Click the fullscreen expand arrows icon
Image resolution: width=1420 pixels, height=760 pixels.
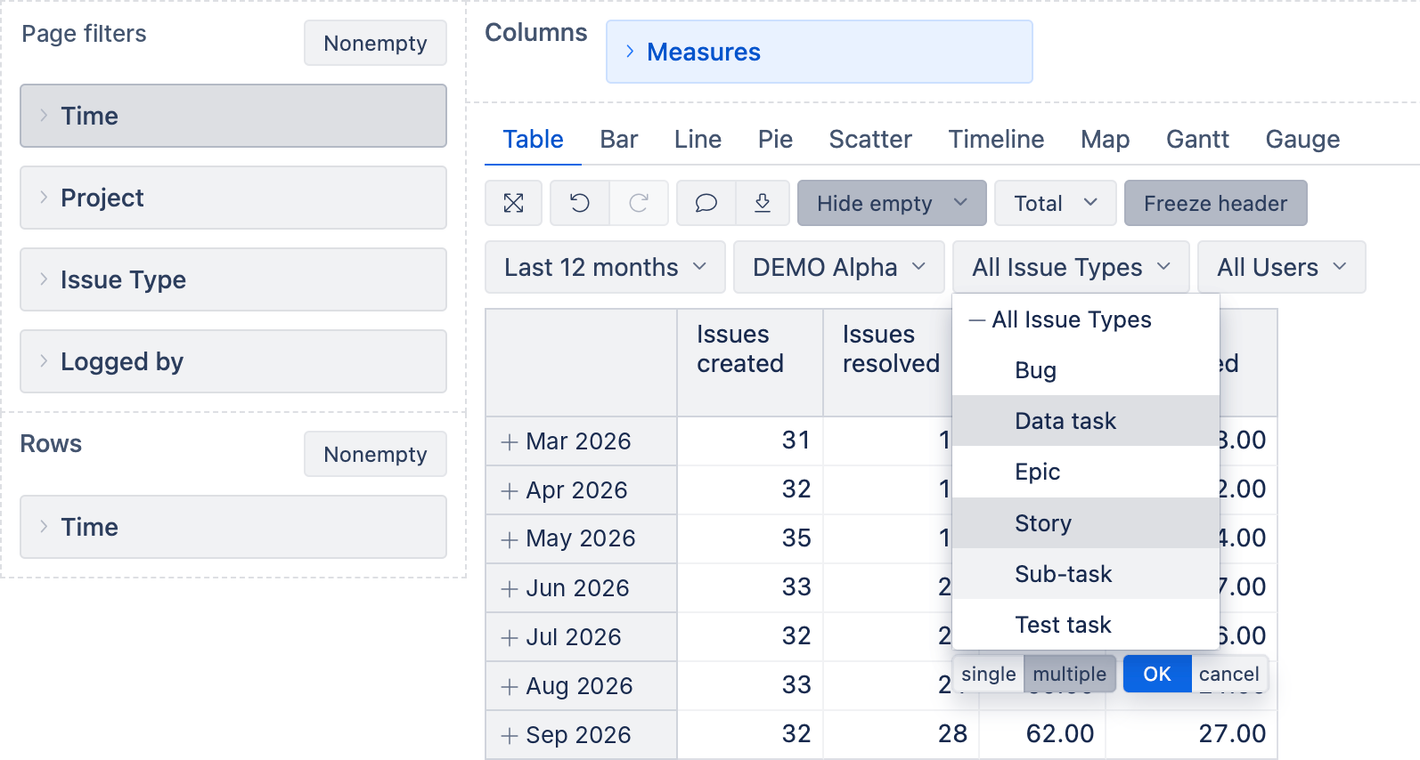tap(514, 203)
